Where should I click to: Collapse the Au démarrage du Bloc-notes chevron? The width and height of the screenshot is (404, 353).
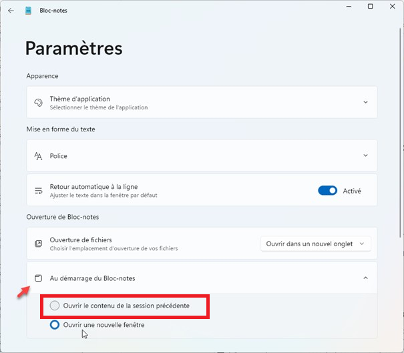[x=365, y=278]
